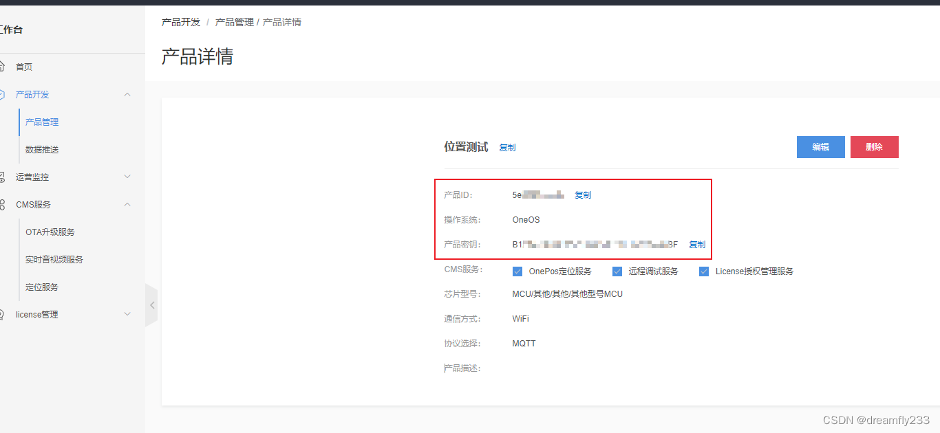Collapse the sidebar with the arrow handle

[x=151, y=305]
